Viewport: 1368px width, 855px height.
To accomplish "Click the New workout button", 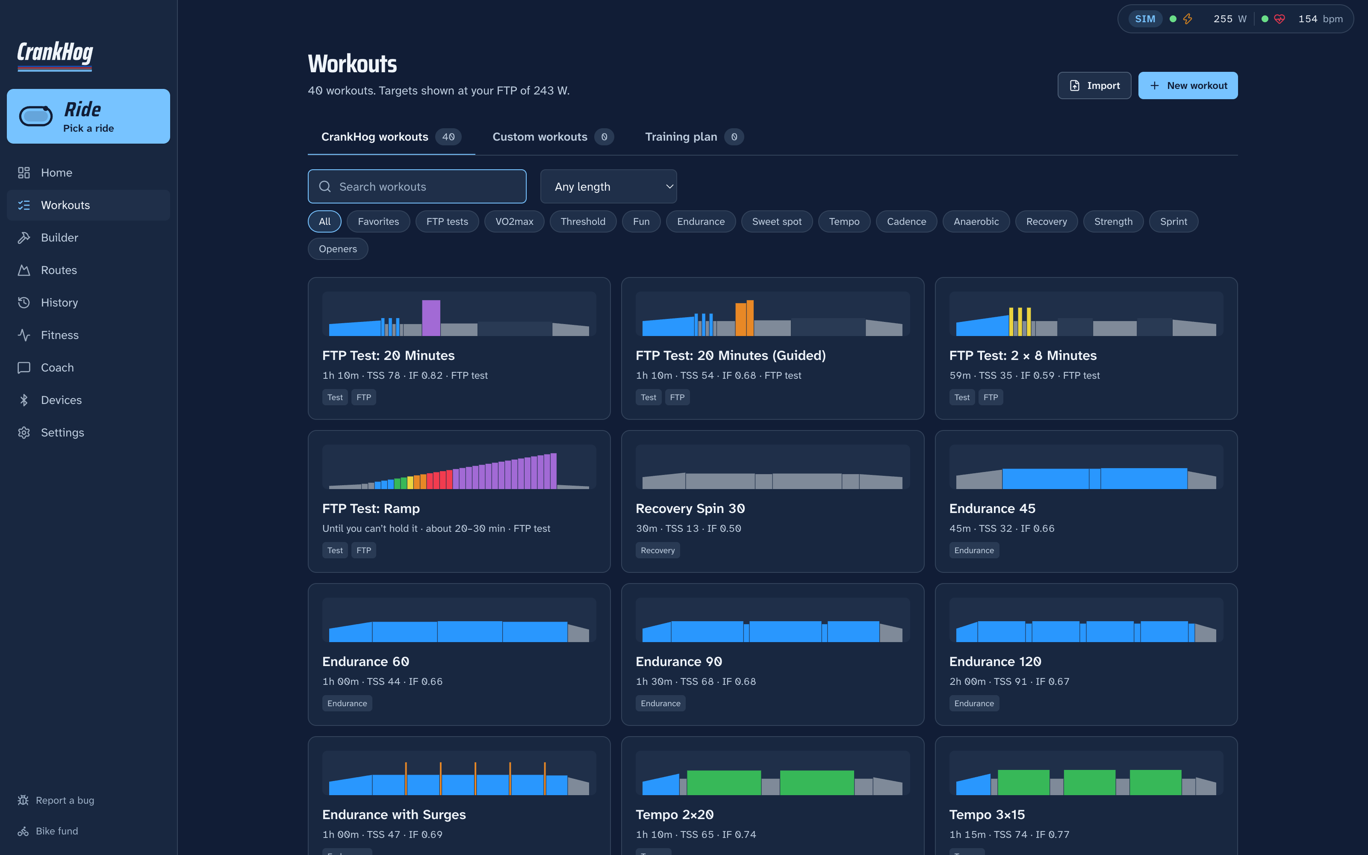I will click(1188, 85).
